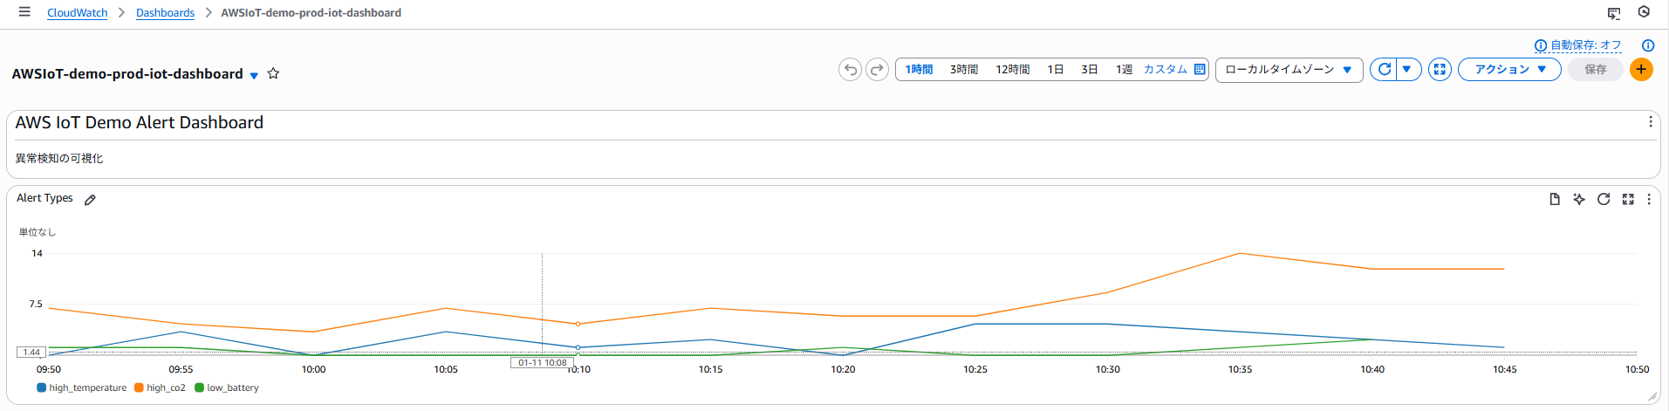Edit the Alert Types widget title

(90, 200)
